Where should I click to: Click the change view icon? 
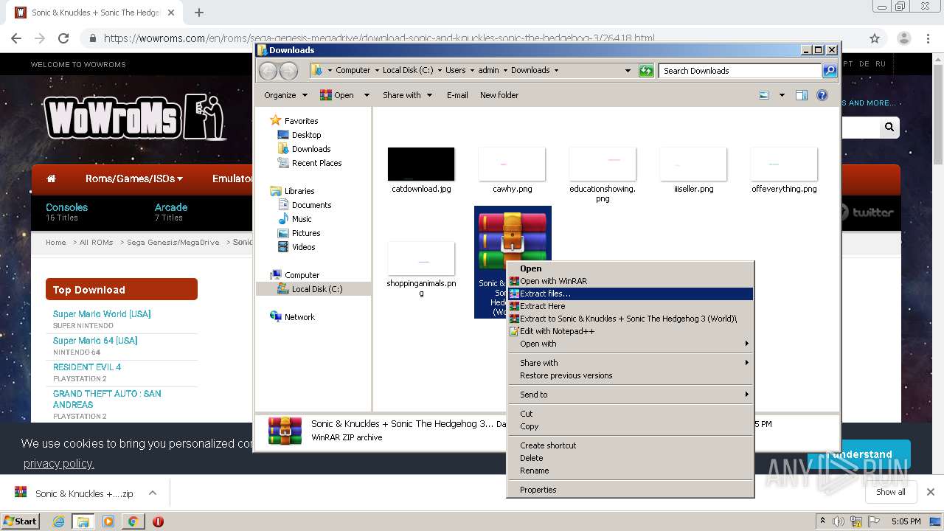765,95
